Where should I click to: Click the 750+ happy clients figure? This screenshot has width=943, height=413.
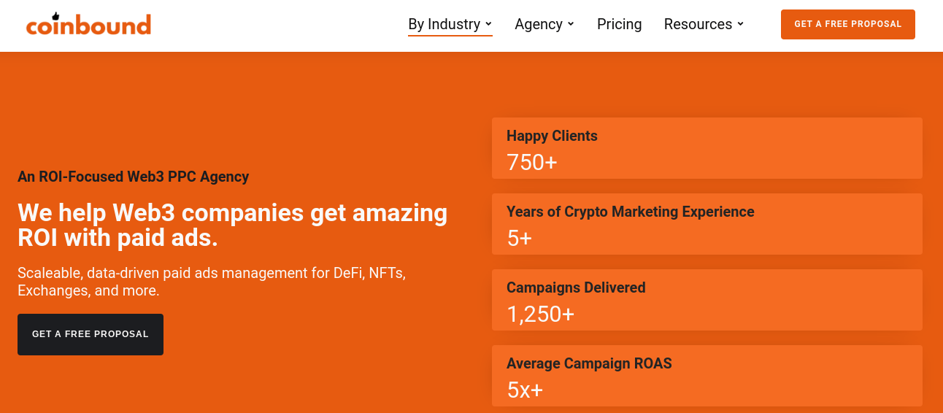[532, 162]
